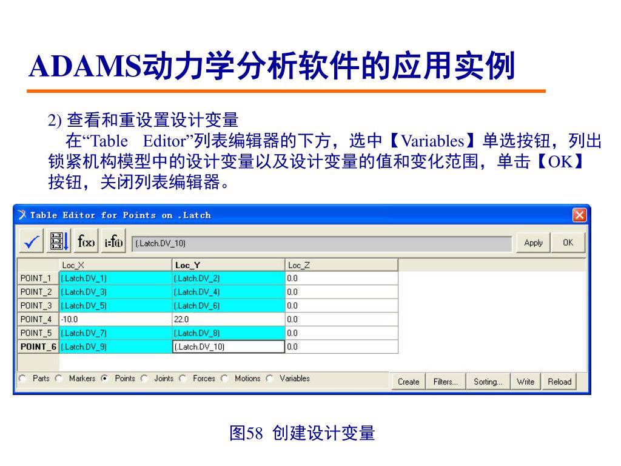The height and width of the screenshot is (466, 621).
Task: Select the Joints radio button
Action: 144,379
